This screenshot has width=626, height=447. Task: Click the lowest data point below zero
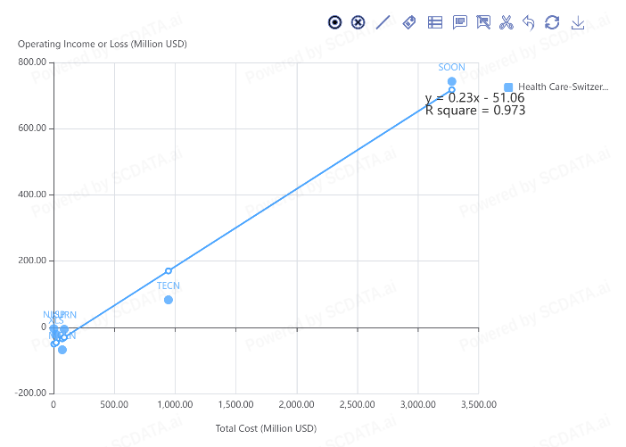pos(62,350)
